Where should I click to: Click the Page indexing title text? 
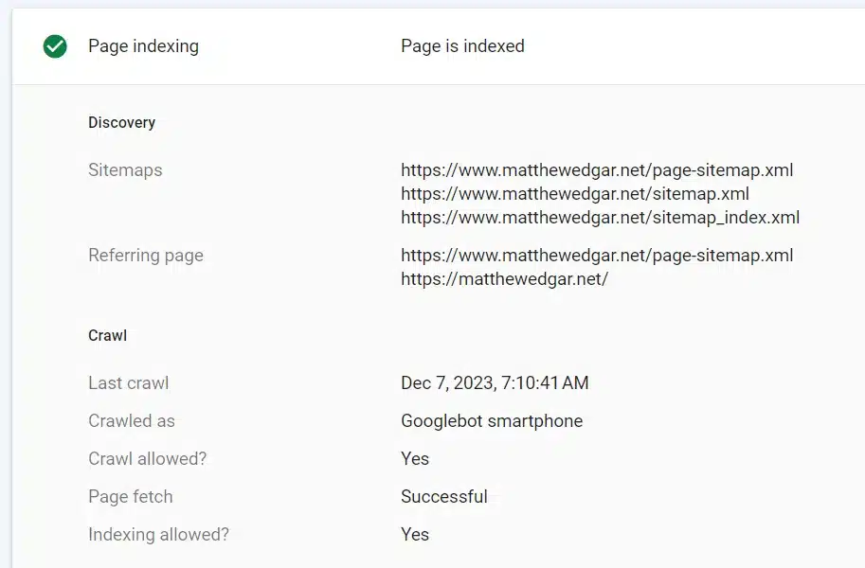143,46
